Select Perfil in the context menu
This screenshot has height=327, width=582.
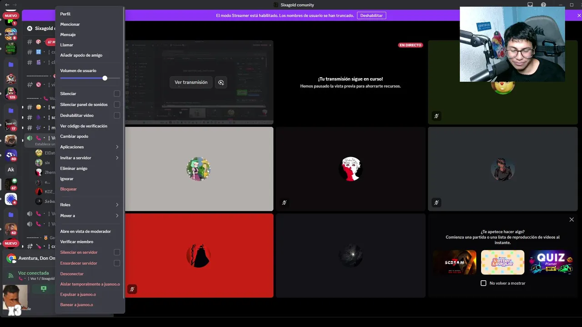click(90, 14)
